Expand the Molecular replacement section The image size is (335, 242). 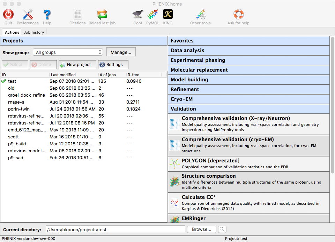pos(248,70)
